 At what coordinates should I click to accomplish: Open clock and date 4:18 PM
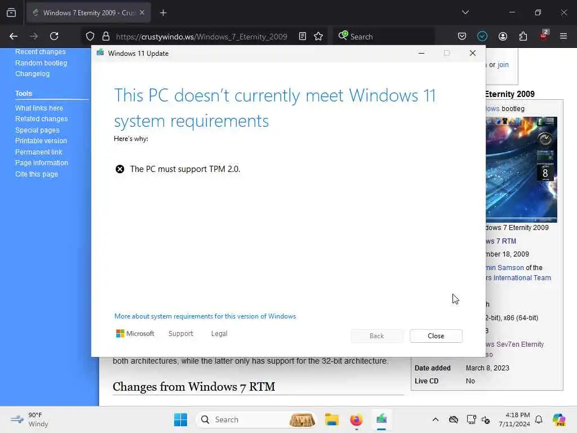pyautogui.click(x=514, y=419)
